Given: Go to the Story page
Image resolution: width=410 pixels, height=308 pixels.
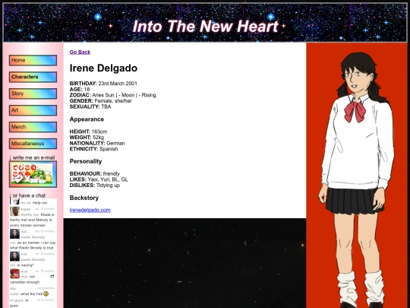Looking at the screenshot, I should (33, 94).
